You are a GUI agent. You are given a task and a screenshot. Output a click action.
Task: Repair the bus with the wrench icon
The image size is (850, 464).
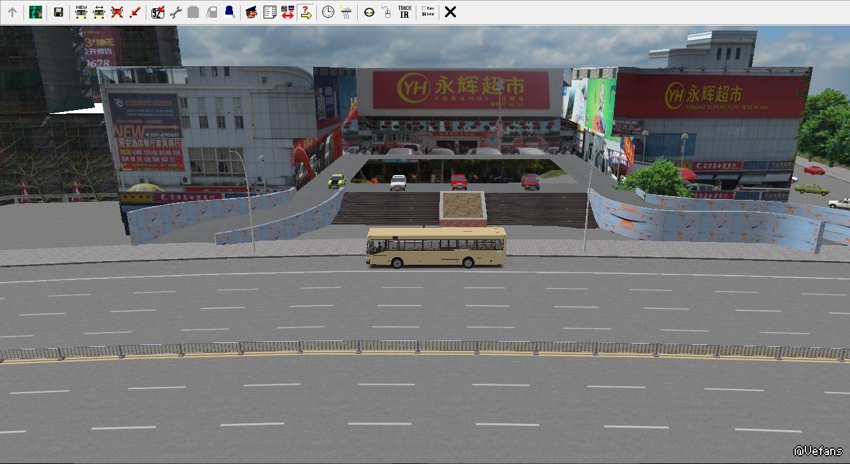click(176, 12)
